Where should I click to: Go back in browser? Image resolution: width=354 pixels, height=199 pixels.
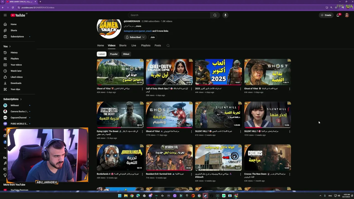pos(3,7)
